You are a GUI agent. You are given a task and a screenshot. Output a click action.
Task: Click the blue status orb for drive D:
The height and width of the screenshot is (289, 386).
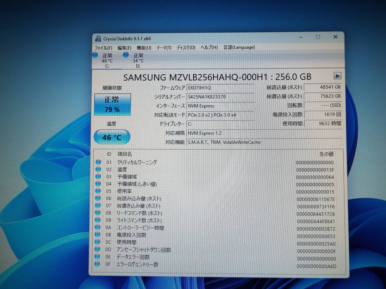click(x=126, y=55)
